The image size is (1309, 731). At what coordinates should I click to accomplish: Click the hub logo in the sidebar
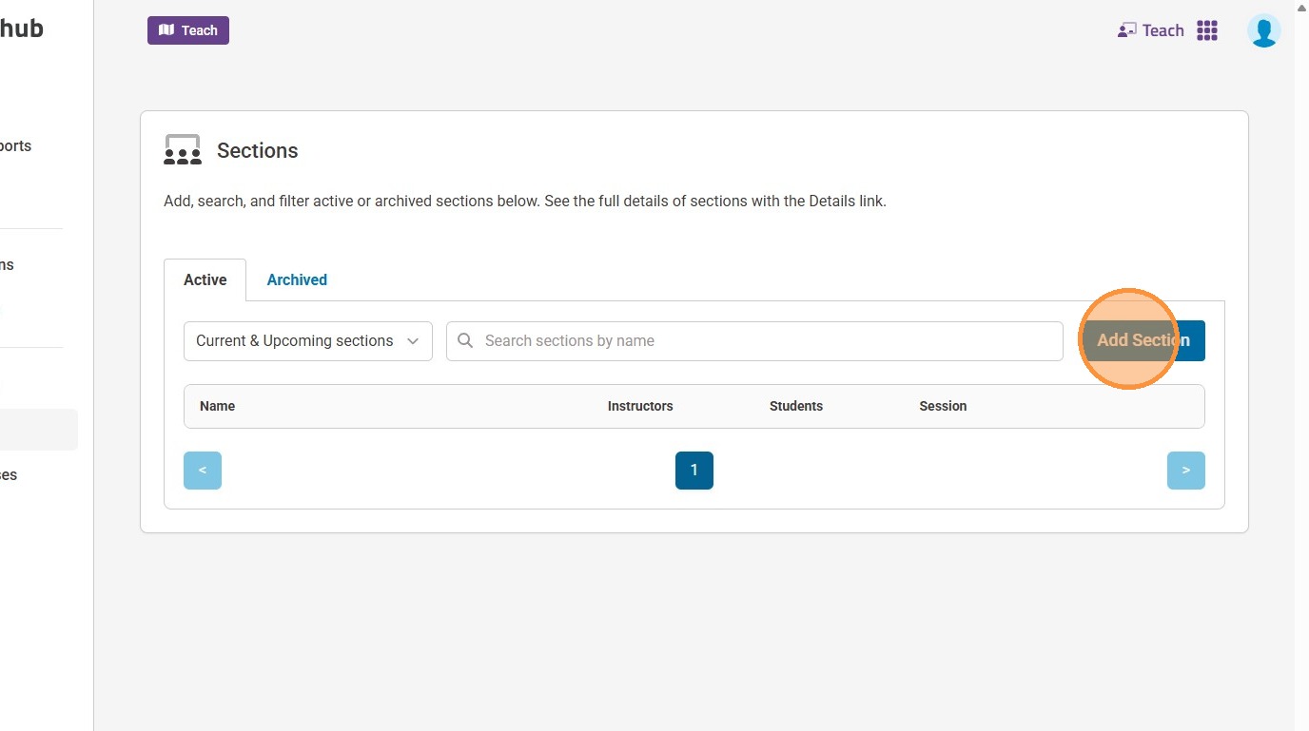[x=21, y=29]
